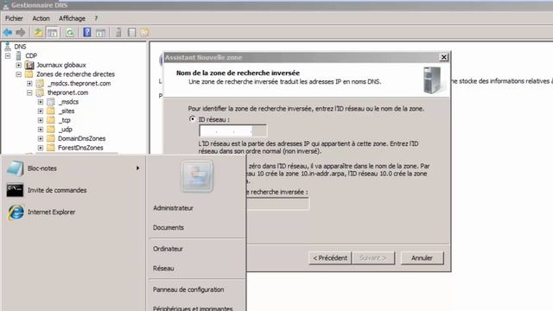Refresh the DNS view with green icon
This screenshot has width=553, height=311.
click(x=70, y=33)
